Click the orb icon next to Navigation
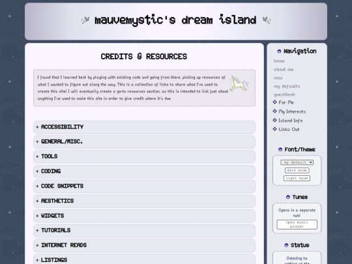 [279, 51]
